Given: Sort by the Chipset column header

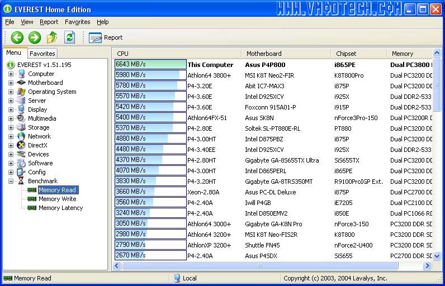Looking at the screenshot, I should (x=359, y=54).
